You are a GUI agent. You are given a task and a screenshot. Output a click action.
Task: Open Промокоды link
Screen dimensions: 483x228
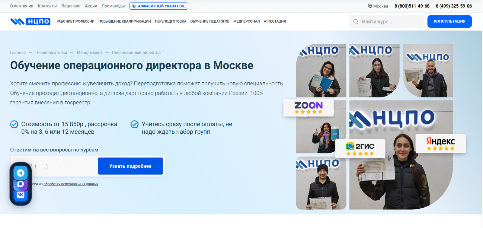pyautogui.click(x=113, y=6)
